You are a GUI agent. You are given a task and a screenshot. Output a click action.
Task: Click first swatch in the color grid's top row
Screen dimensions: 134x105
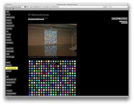pos(30,61)
